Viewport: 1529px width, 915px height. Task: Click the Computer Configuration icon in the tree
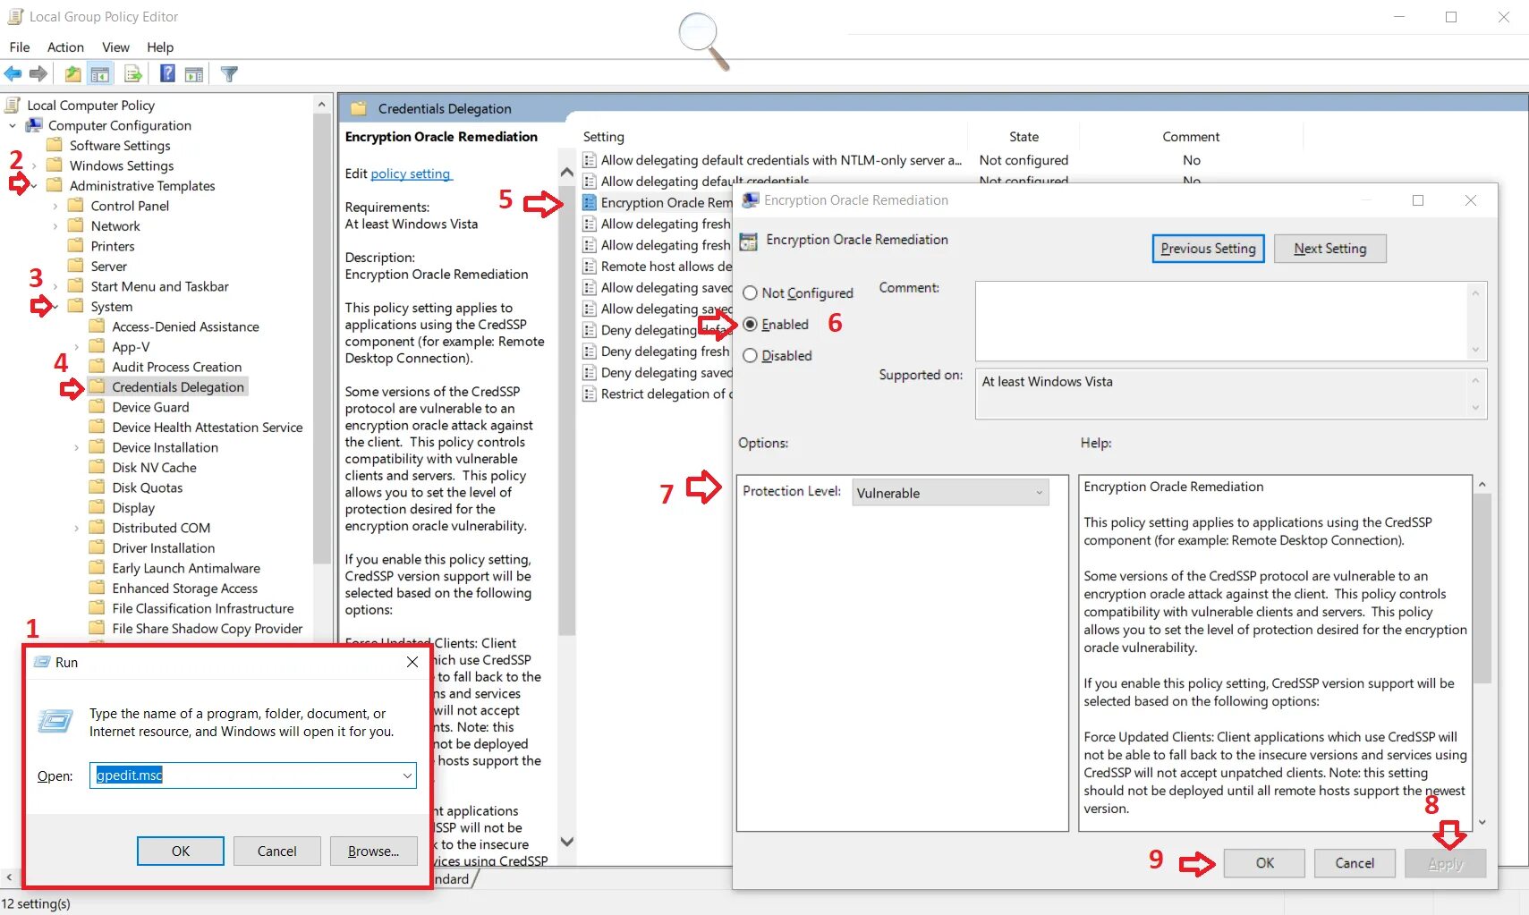click(34, 125)
